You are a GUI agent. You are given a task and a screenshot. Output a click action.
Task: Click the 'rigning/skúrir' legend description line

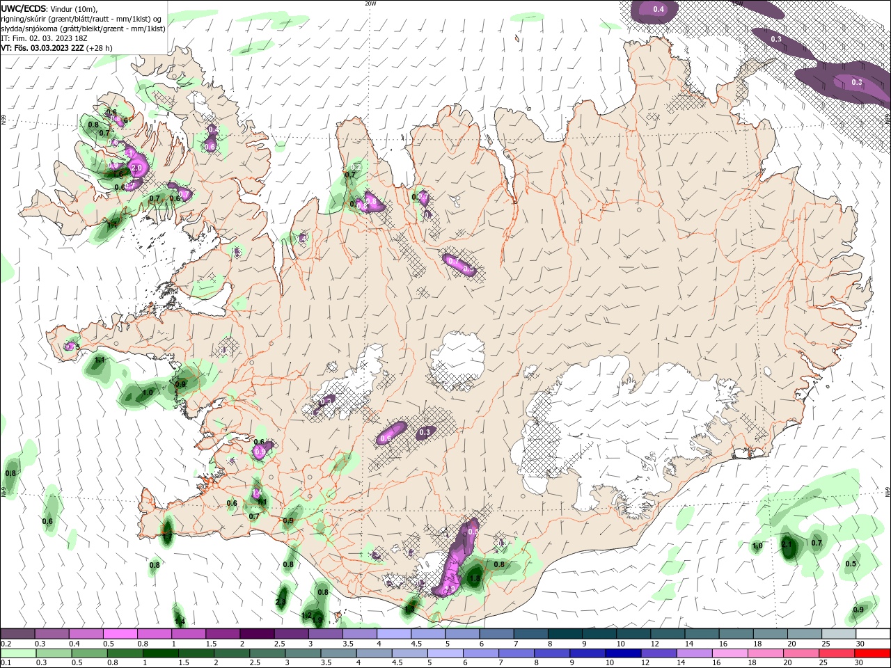coord(81,19)
